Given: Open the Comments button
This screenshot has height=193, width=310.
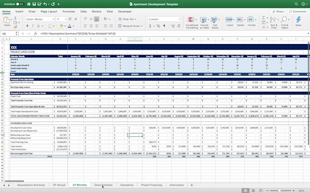Looking at the screenshot, I should pos(297,11).
